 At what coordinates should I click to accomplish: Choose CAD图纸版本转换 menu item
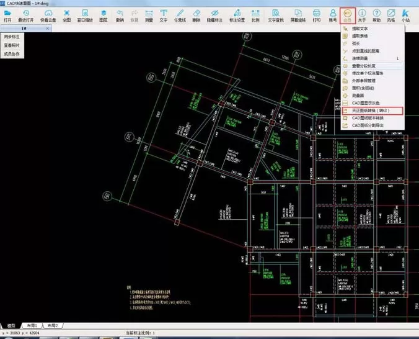pos(373,118)
